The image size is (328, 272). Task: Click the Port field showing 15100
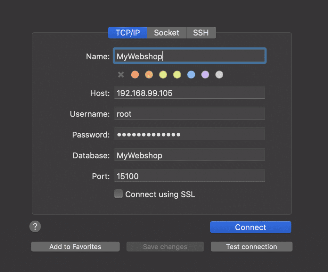pos(189,176)
